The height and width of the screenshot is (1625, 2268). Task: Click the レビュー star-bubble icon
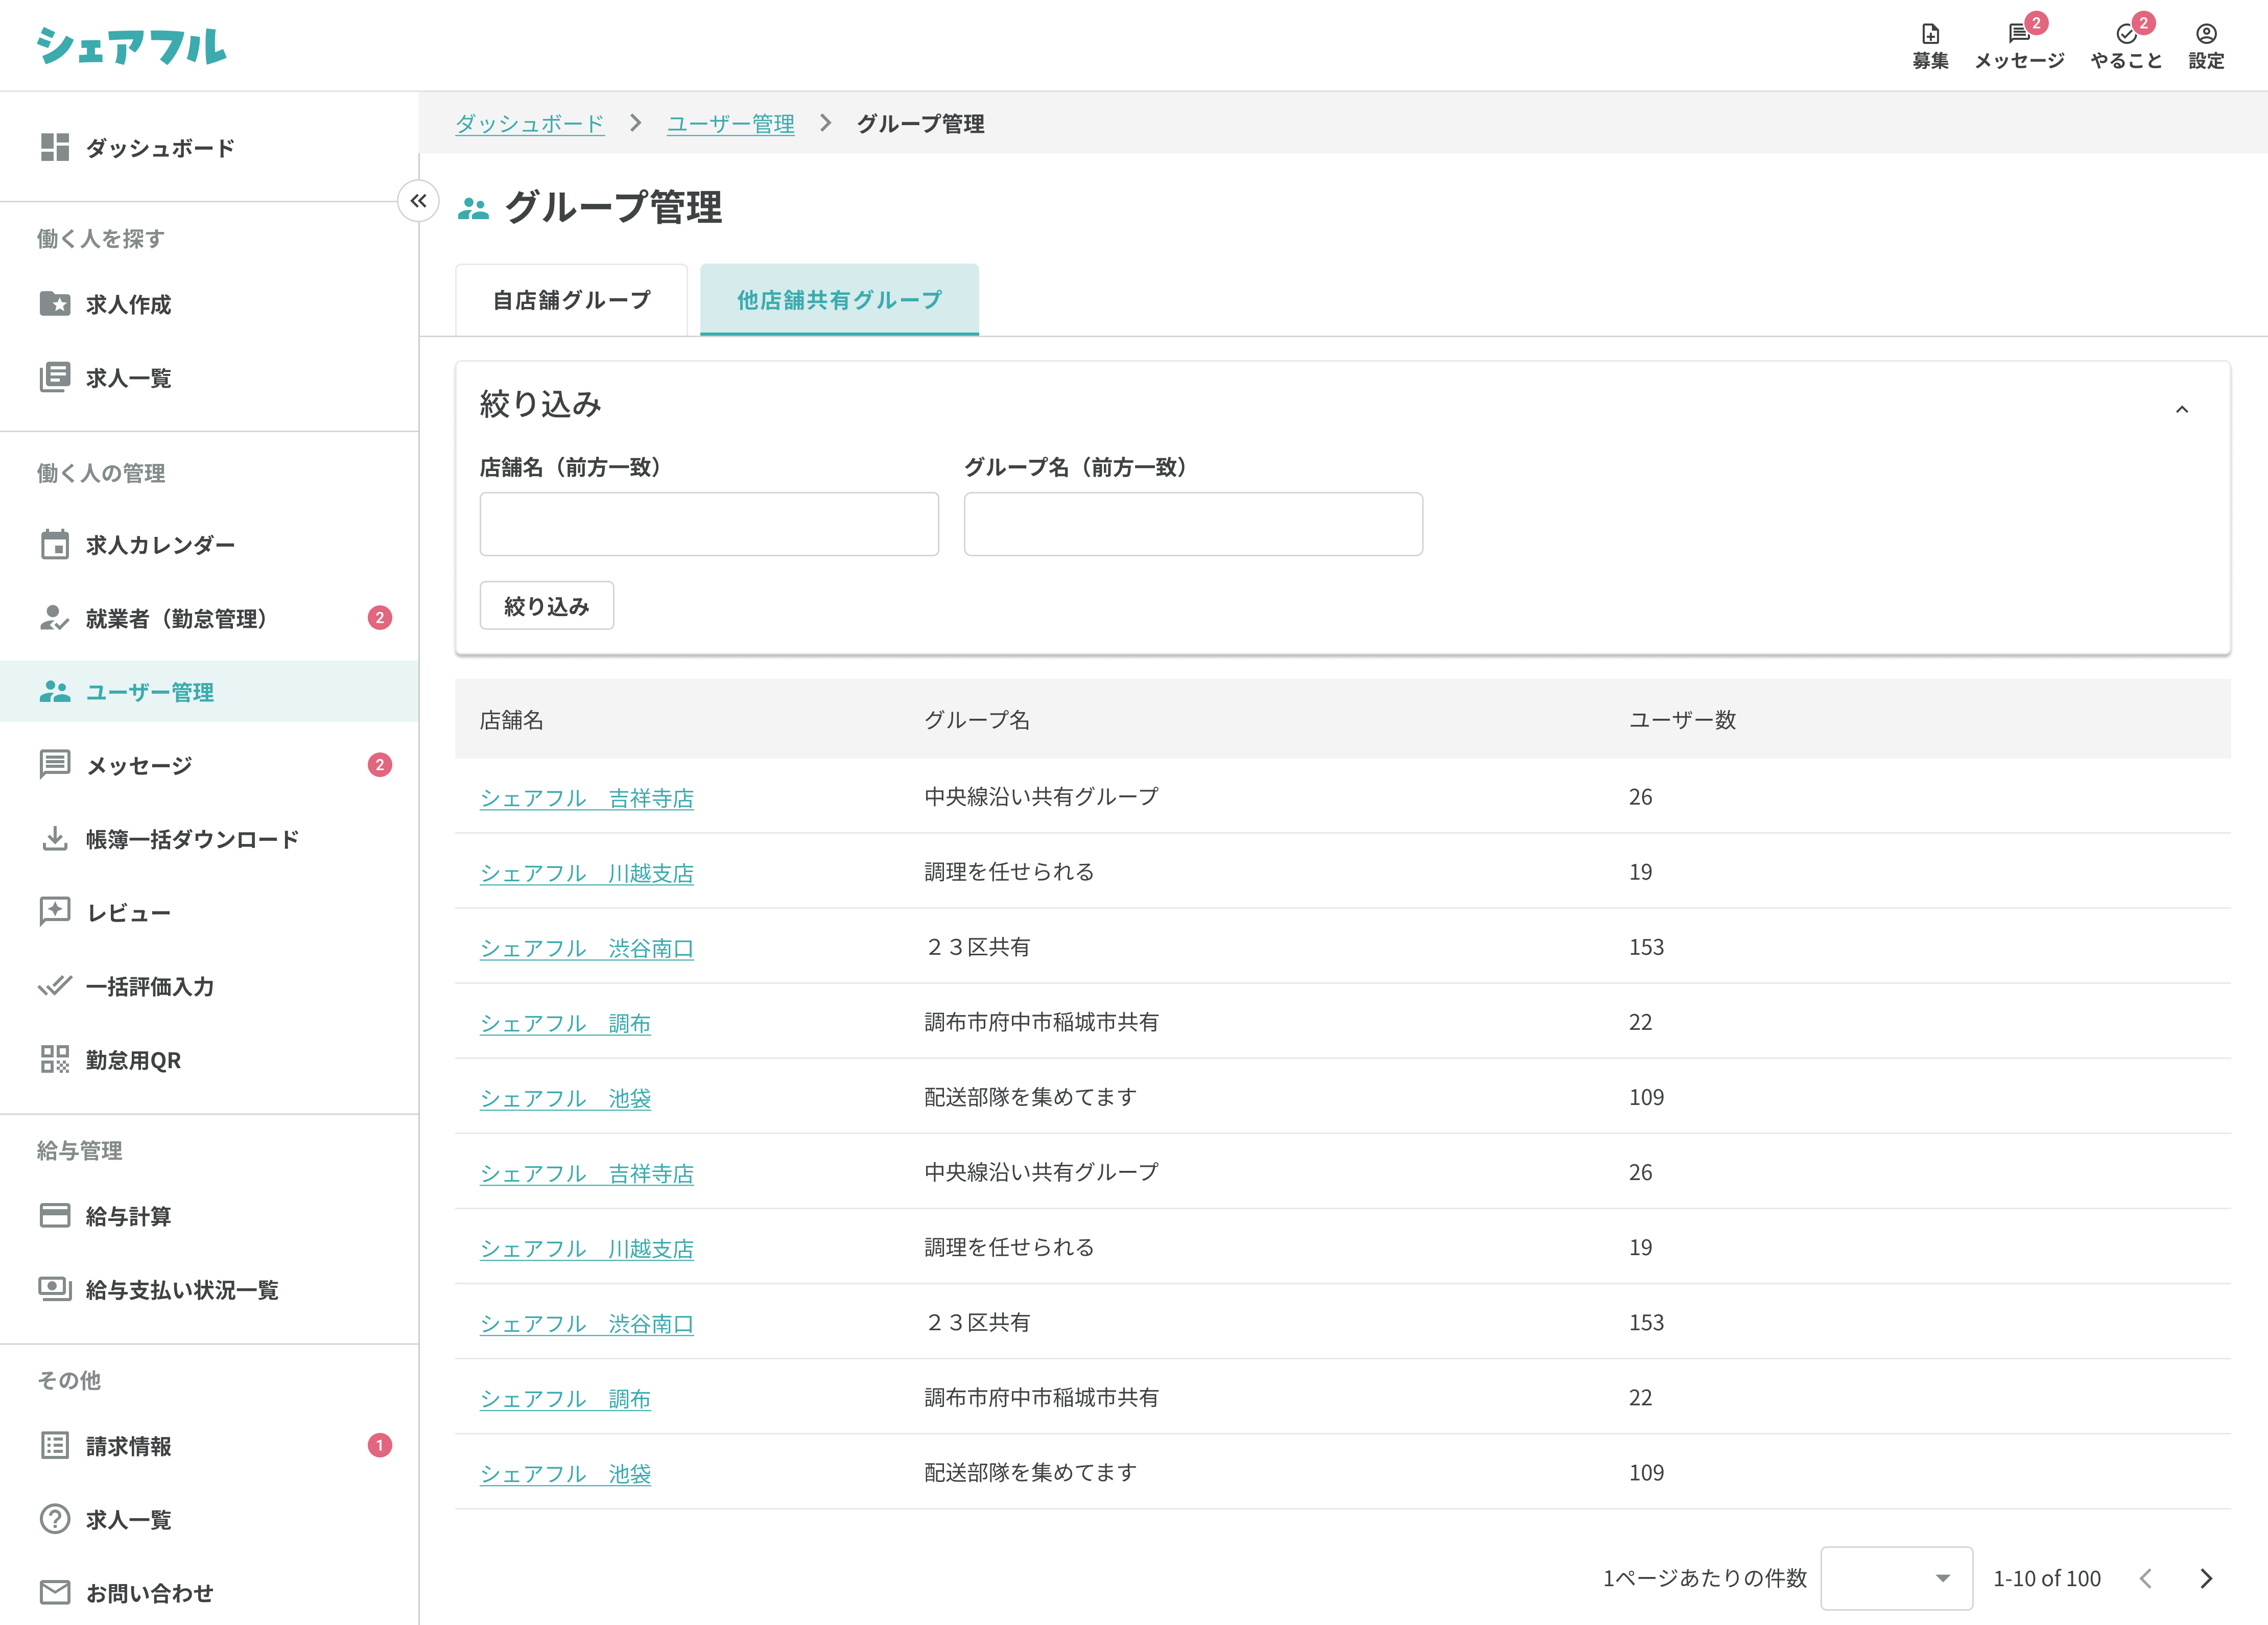click(55, 911)
